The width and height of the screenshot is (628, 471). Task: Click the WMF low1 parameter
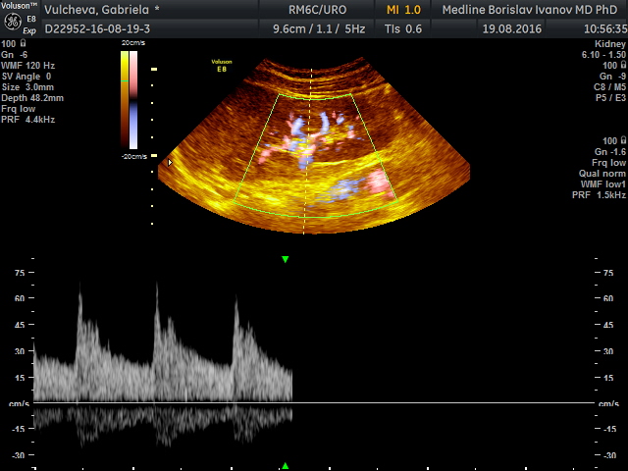click(603, 184)
